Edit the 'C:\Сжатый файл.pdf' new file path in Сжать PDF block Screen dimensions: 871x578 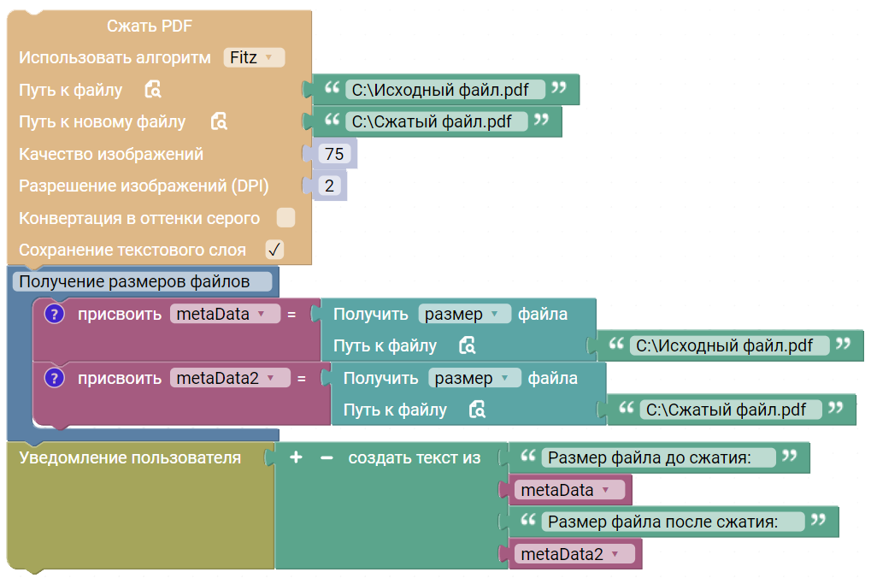point(436,121)
